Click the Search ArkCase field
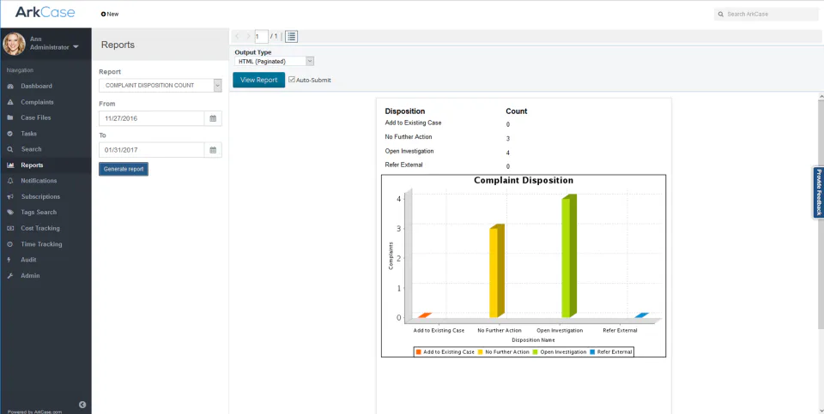Screen dimensions: 824x414 pyautogui.click(x=766, y=15)
